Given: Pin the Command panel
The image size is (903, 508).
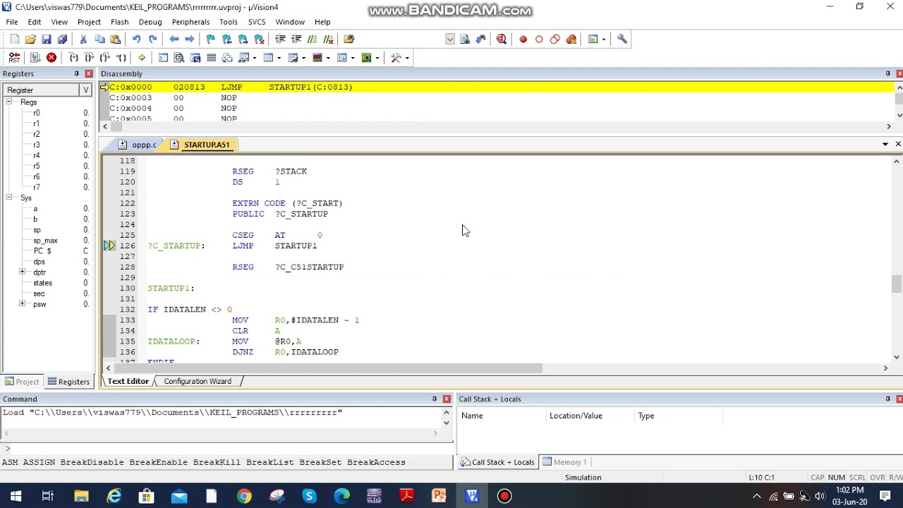Looking at the screenshot, I should coord(435,399).
